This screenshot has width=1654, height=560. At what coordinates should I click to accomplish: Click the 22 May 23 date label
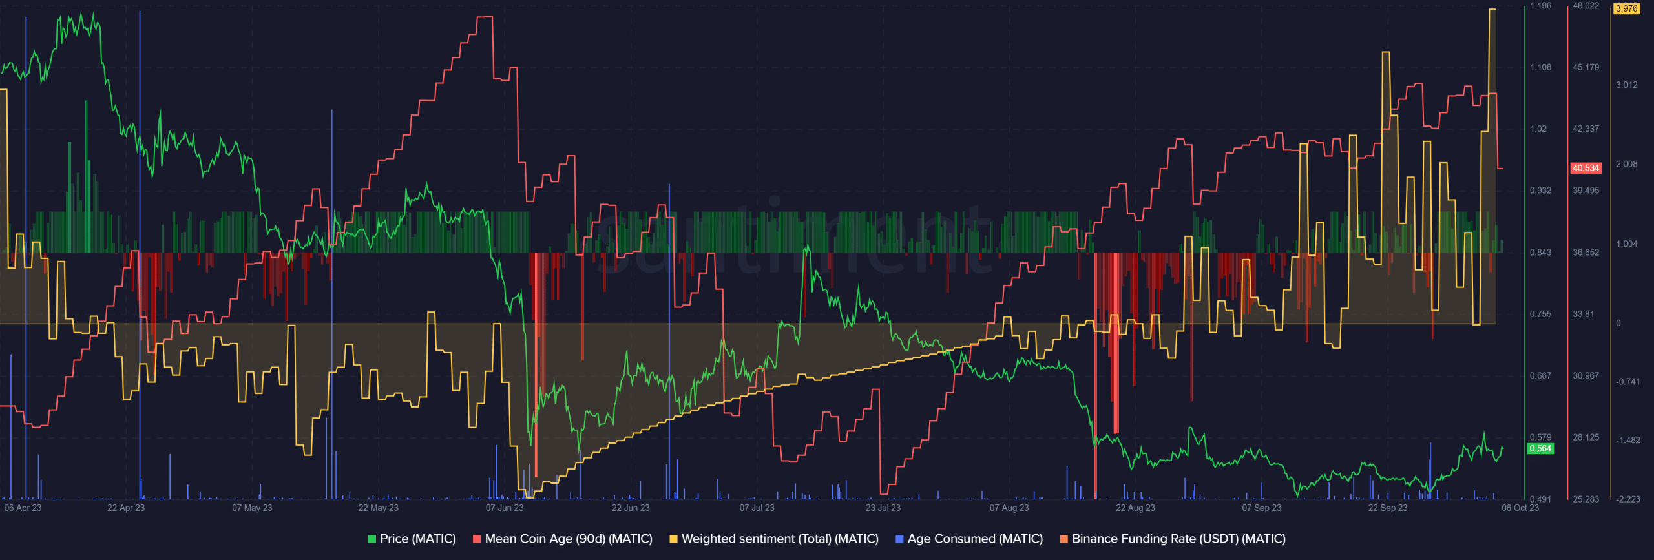click(x=378, y=508)
